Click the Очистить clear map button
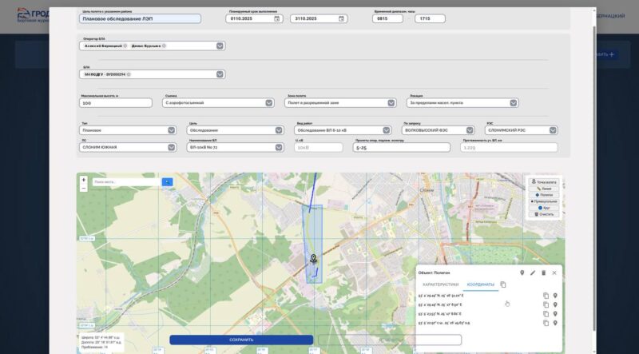639x354 pixels. (543, 214)
